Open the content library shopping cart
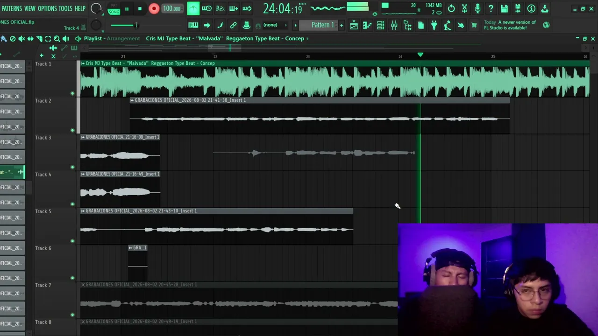 pyautogui.click(x=474, y=25)
